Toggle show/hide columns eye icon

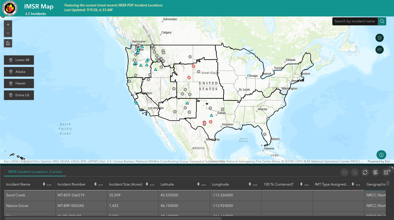pyautogui.click(x=375, y=172)
